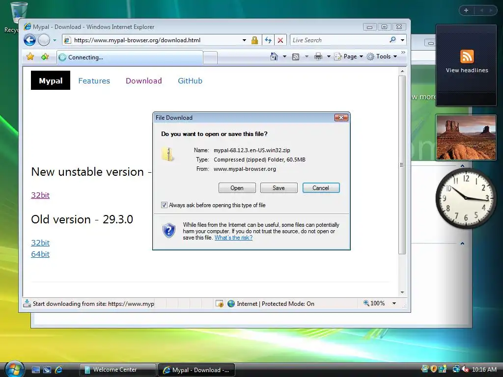The width and height of the screenshot is (503, 377).
Task: Click the Forward navigation button
Action: 44,40
